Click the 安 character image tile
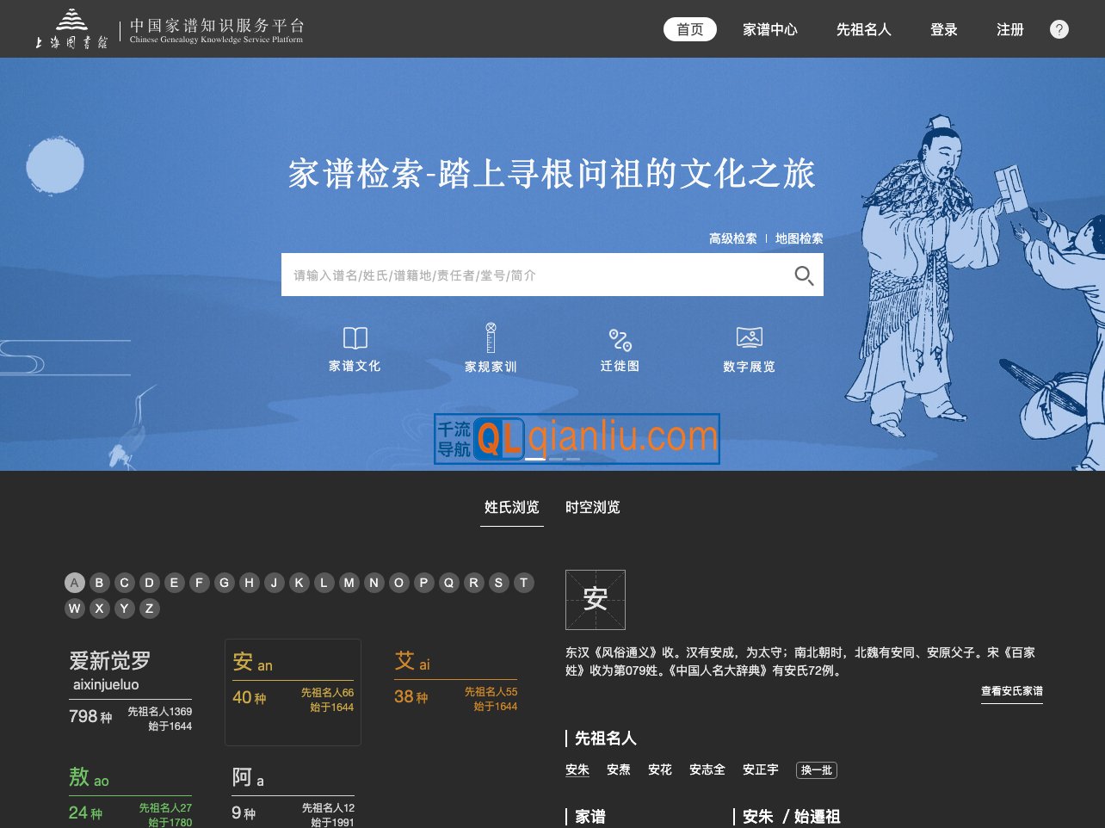Screen dimensions: 1105x828 coord(595,599)
